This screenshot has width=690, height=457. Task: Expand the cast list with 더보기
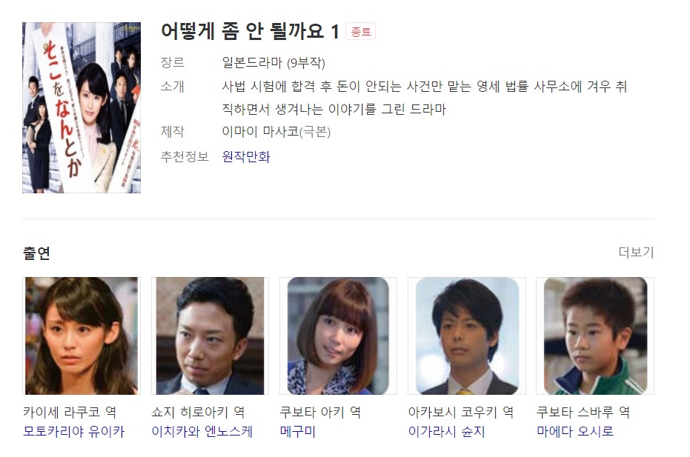(x=636, y=252)
